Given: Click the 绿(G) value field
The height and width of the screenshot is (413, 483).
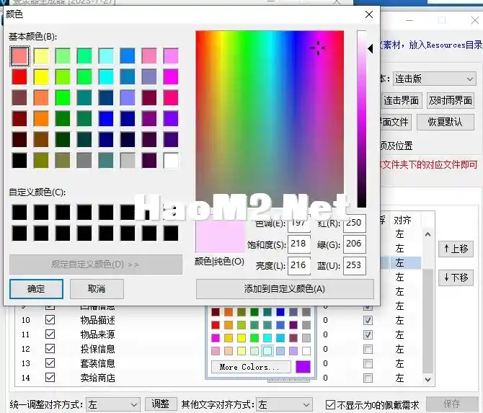Looking at the screenshot, I should [354, 244].
